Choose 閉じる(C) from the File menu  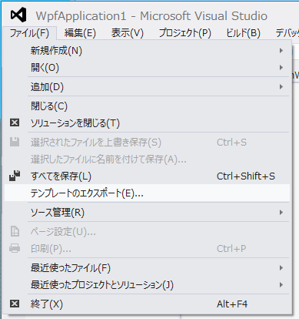[147, 106]
